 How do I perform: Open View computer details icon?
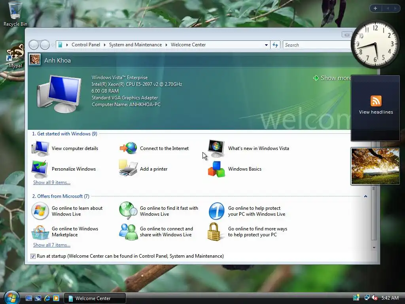tap(40, 148)
